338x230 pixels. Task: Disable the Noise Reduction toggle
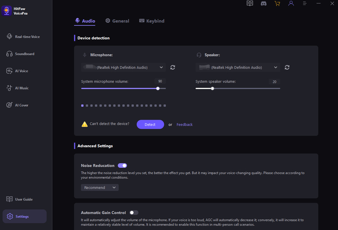(123, 166)
